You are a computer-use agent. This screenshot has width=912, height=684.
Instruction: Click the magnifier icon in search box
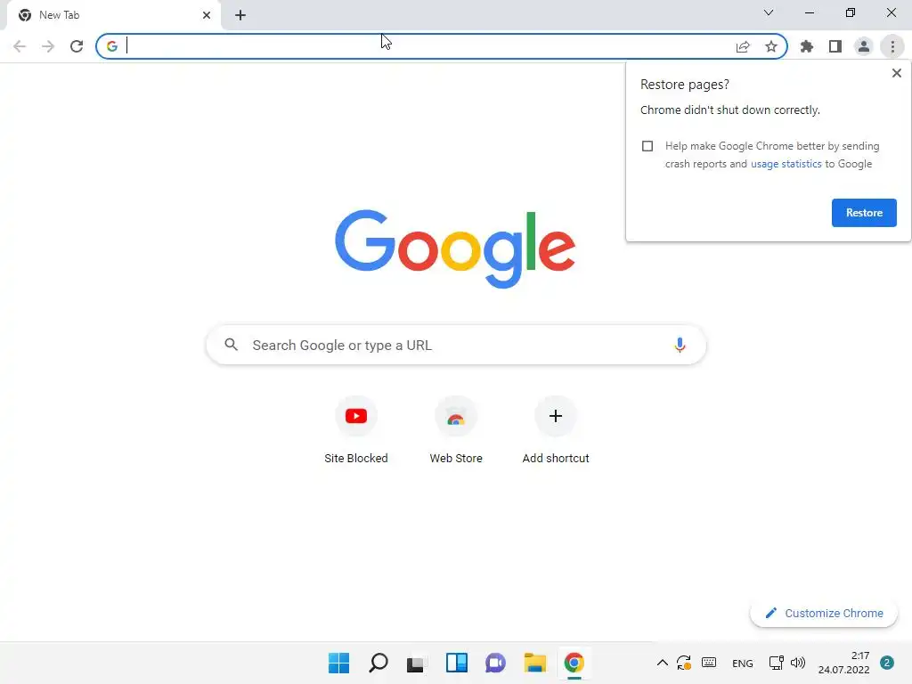(x=231, y=345)
